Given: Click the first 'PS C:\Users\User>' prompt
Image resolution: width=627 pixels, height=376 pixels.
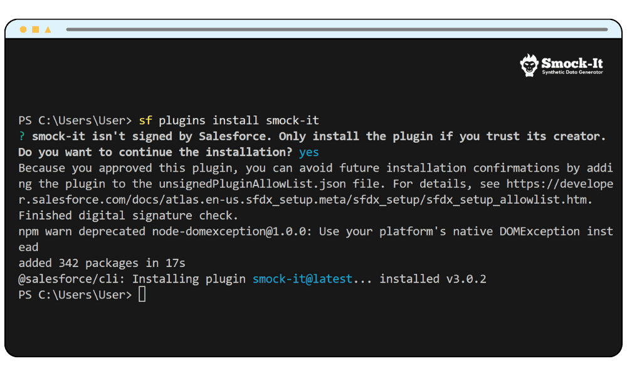Looking at the screenshot, I should coord(75,120).
